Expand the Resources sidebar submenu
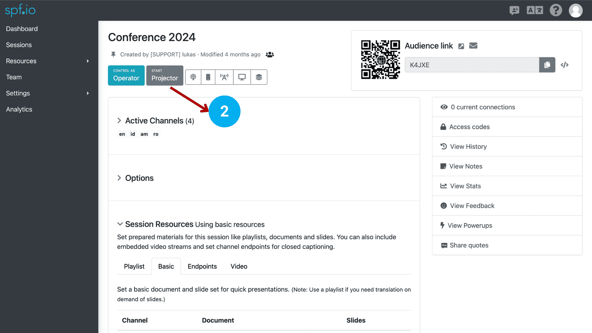The image size is (592, 333). tap(88, 61)
